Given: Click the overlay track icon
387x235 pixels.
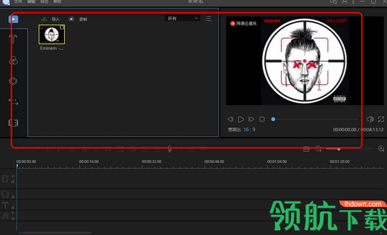Looking at the screenshot, I should pos(5,194).
